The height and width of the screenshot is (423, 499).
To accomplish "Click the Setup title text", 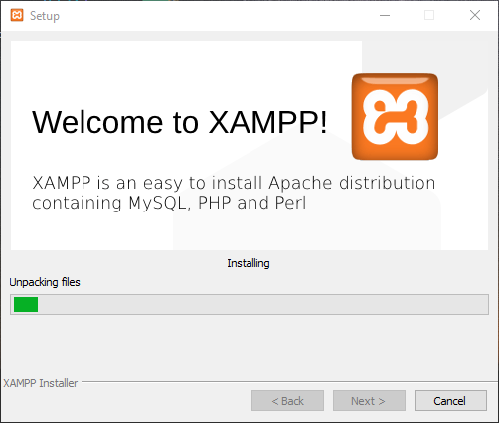I will pos(45,16).
